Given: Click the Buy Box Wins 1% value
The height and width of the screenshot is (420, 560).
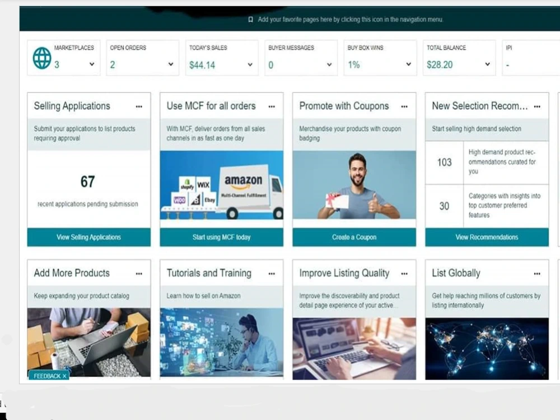Looking at the screenshot, I should [354, 64].
